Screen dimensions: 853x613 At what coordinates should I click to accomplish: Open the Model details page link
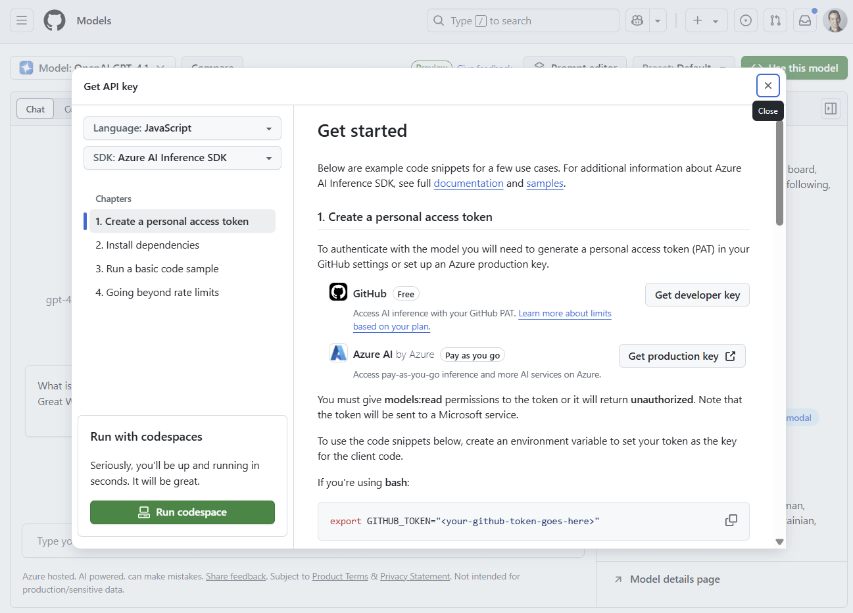pyautogui.click(x=675, y=579)
